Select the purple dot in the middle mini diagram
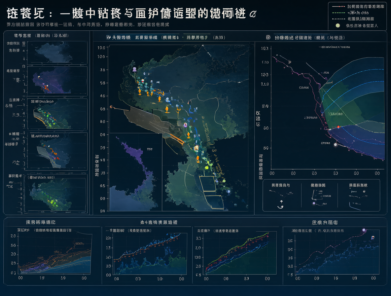Viewport: 391px width, 296px height. (x=314, y=203)
